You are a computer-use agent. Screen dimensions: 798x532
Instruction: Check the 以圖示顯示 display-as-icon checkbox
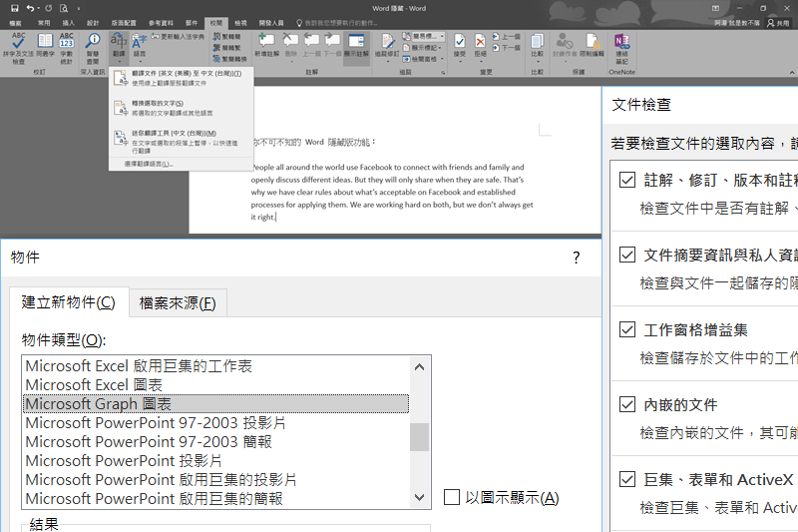[x=452, y=497]
